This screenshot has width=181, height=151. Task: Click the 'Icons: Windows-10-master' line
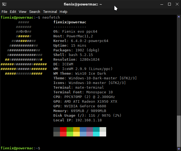point(89,83)
